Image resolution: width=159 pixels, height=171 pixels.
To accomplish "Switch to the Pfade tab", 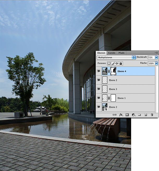I will click(121, 53).
